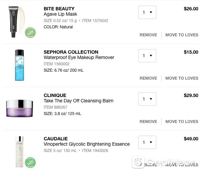Move Clinique Cleansing Balm to Loves
Screen dimensions: 203x173
(x=182, y=122)
